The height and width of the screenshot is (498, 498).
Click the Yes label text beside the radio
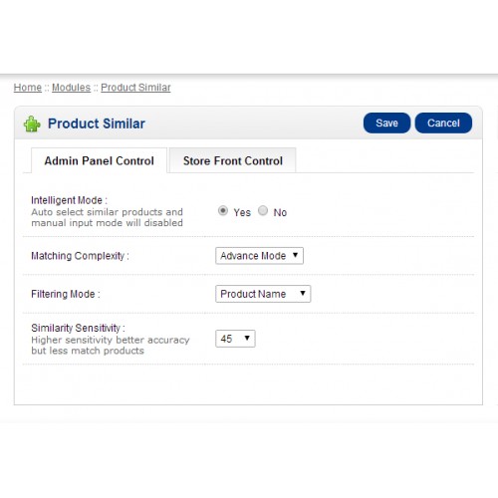click(x=242, y=212)
